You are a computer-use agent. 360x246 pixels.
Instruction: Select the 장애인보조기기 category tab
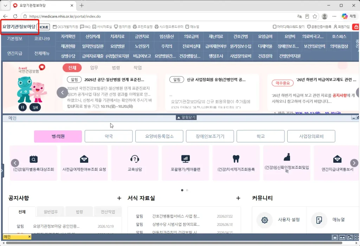[x=210, y=136]
